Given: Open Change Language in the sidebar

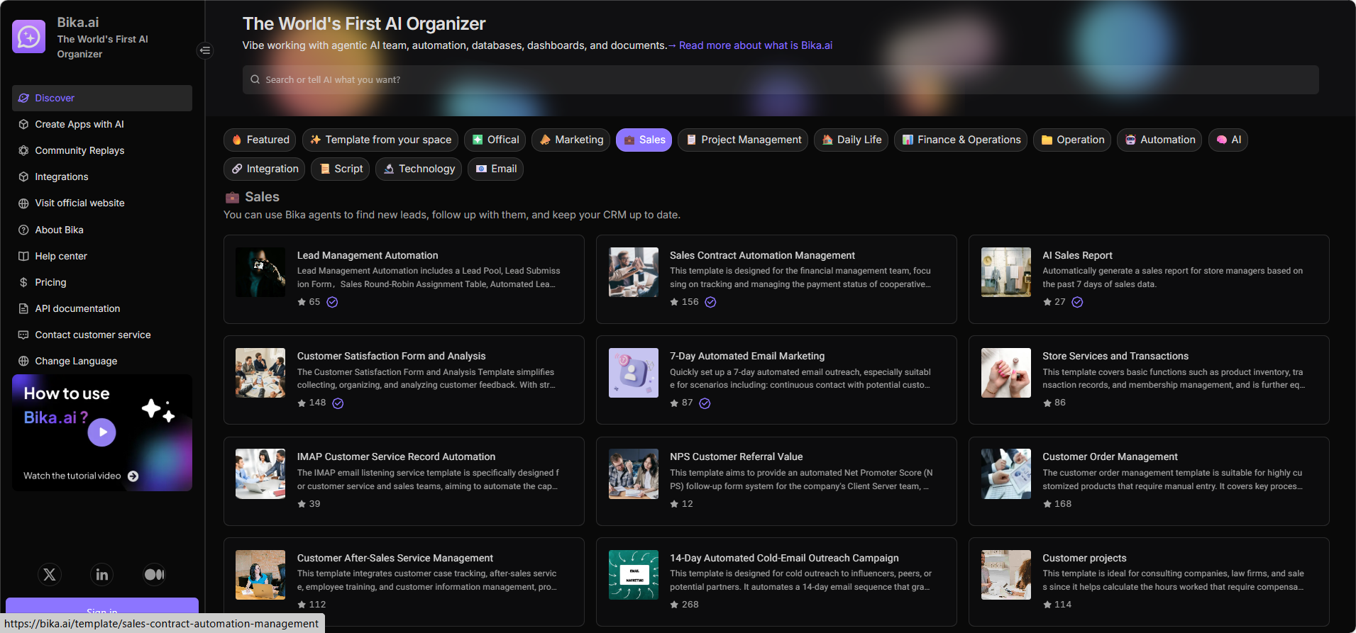Looking at the screenshot, I should 76,361.
